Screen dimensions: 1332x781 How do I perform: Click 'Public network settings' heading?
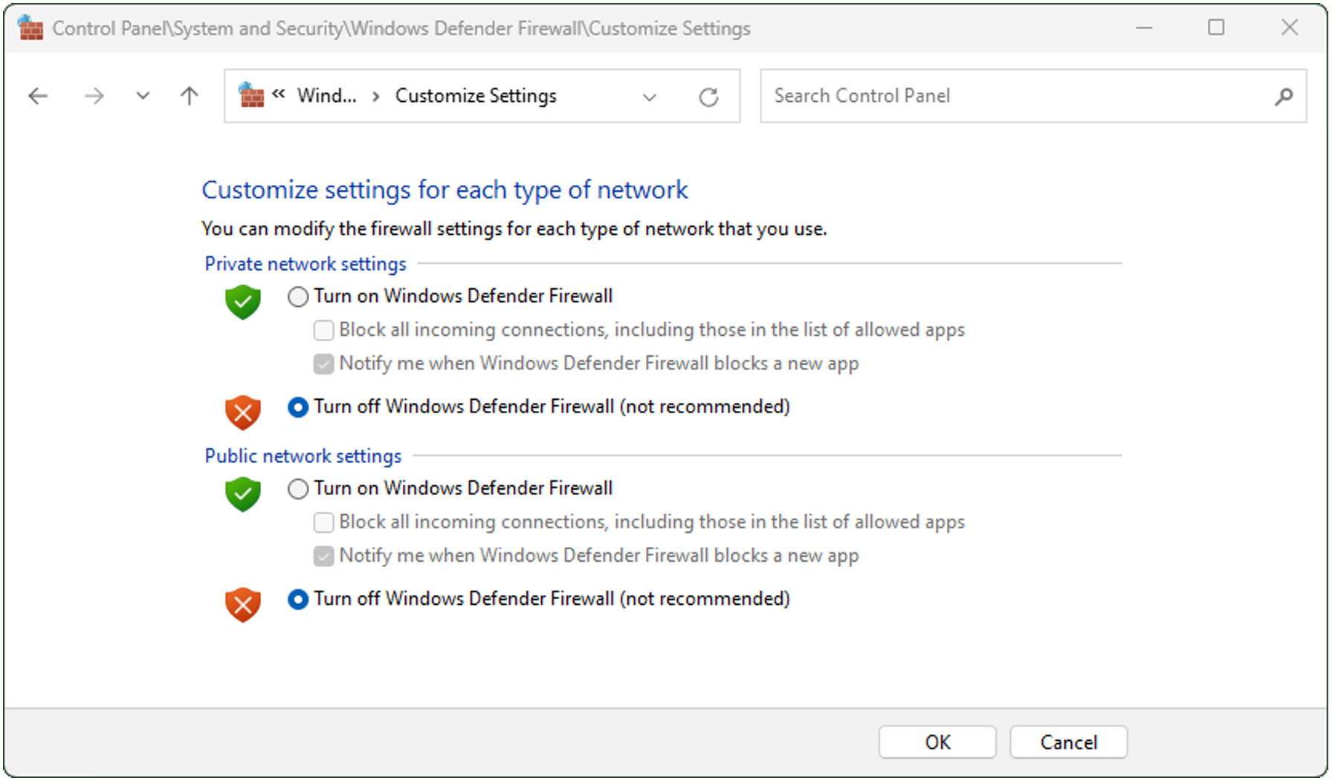[x=303, y=456]
